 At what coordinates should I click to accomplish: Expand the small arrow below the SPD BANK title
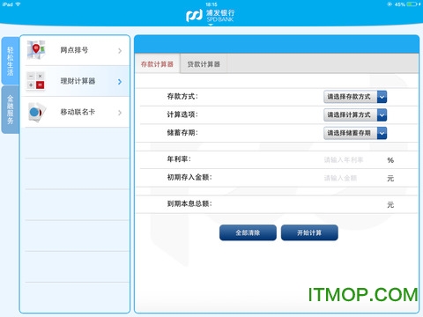click(x=211, y=25)
